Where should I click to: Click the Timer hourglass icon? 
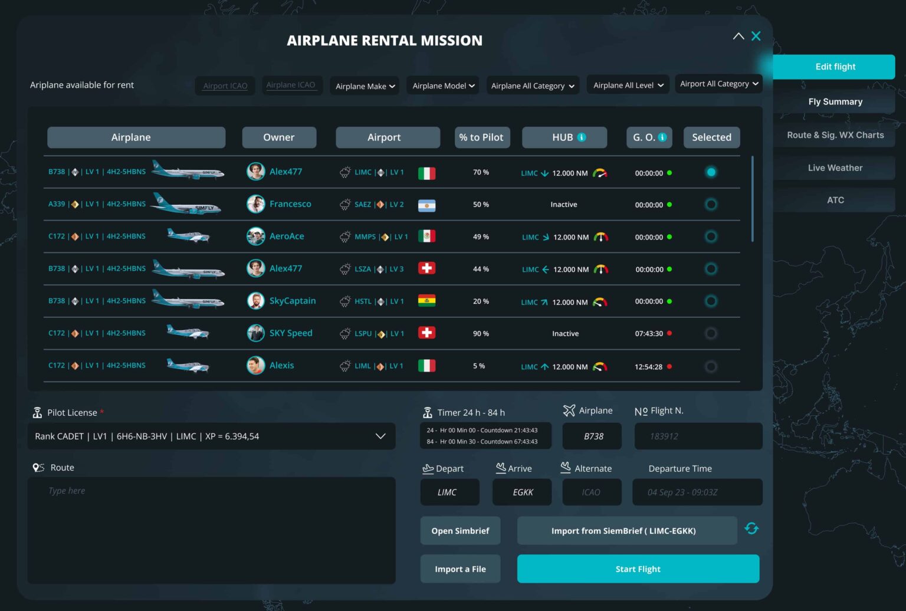click(x=428, y=411)
